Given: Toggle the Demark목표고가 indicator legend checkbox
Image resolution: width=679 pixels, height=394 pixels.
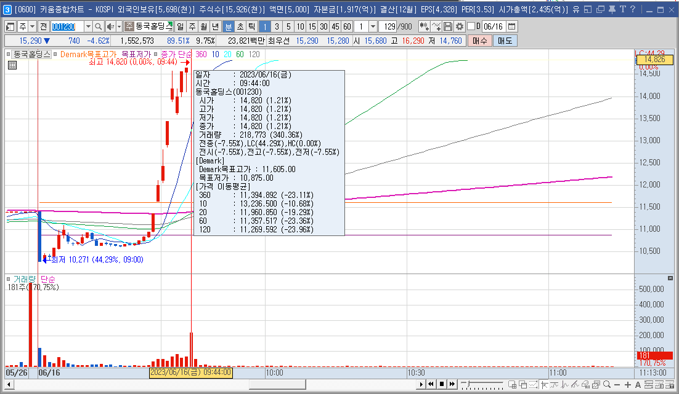Looking at the screenshot, I should click(55, 55).
